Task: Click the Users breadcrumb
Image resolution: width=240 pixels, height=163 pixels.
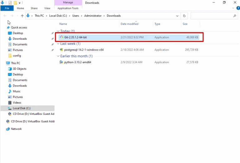Action: 76,16
